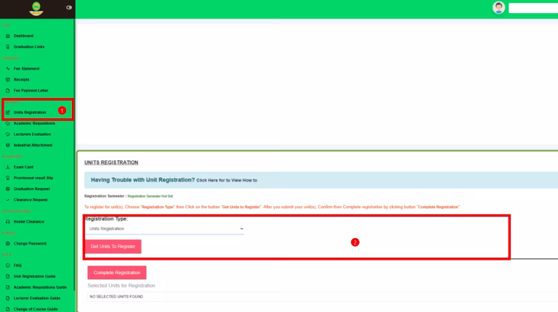
Task: Click 'Selected Units for Registration' label
Action: click(121, 286)
